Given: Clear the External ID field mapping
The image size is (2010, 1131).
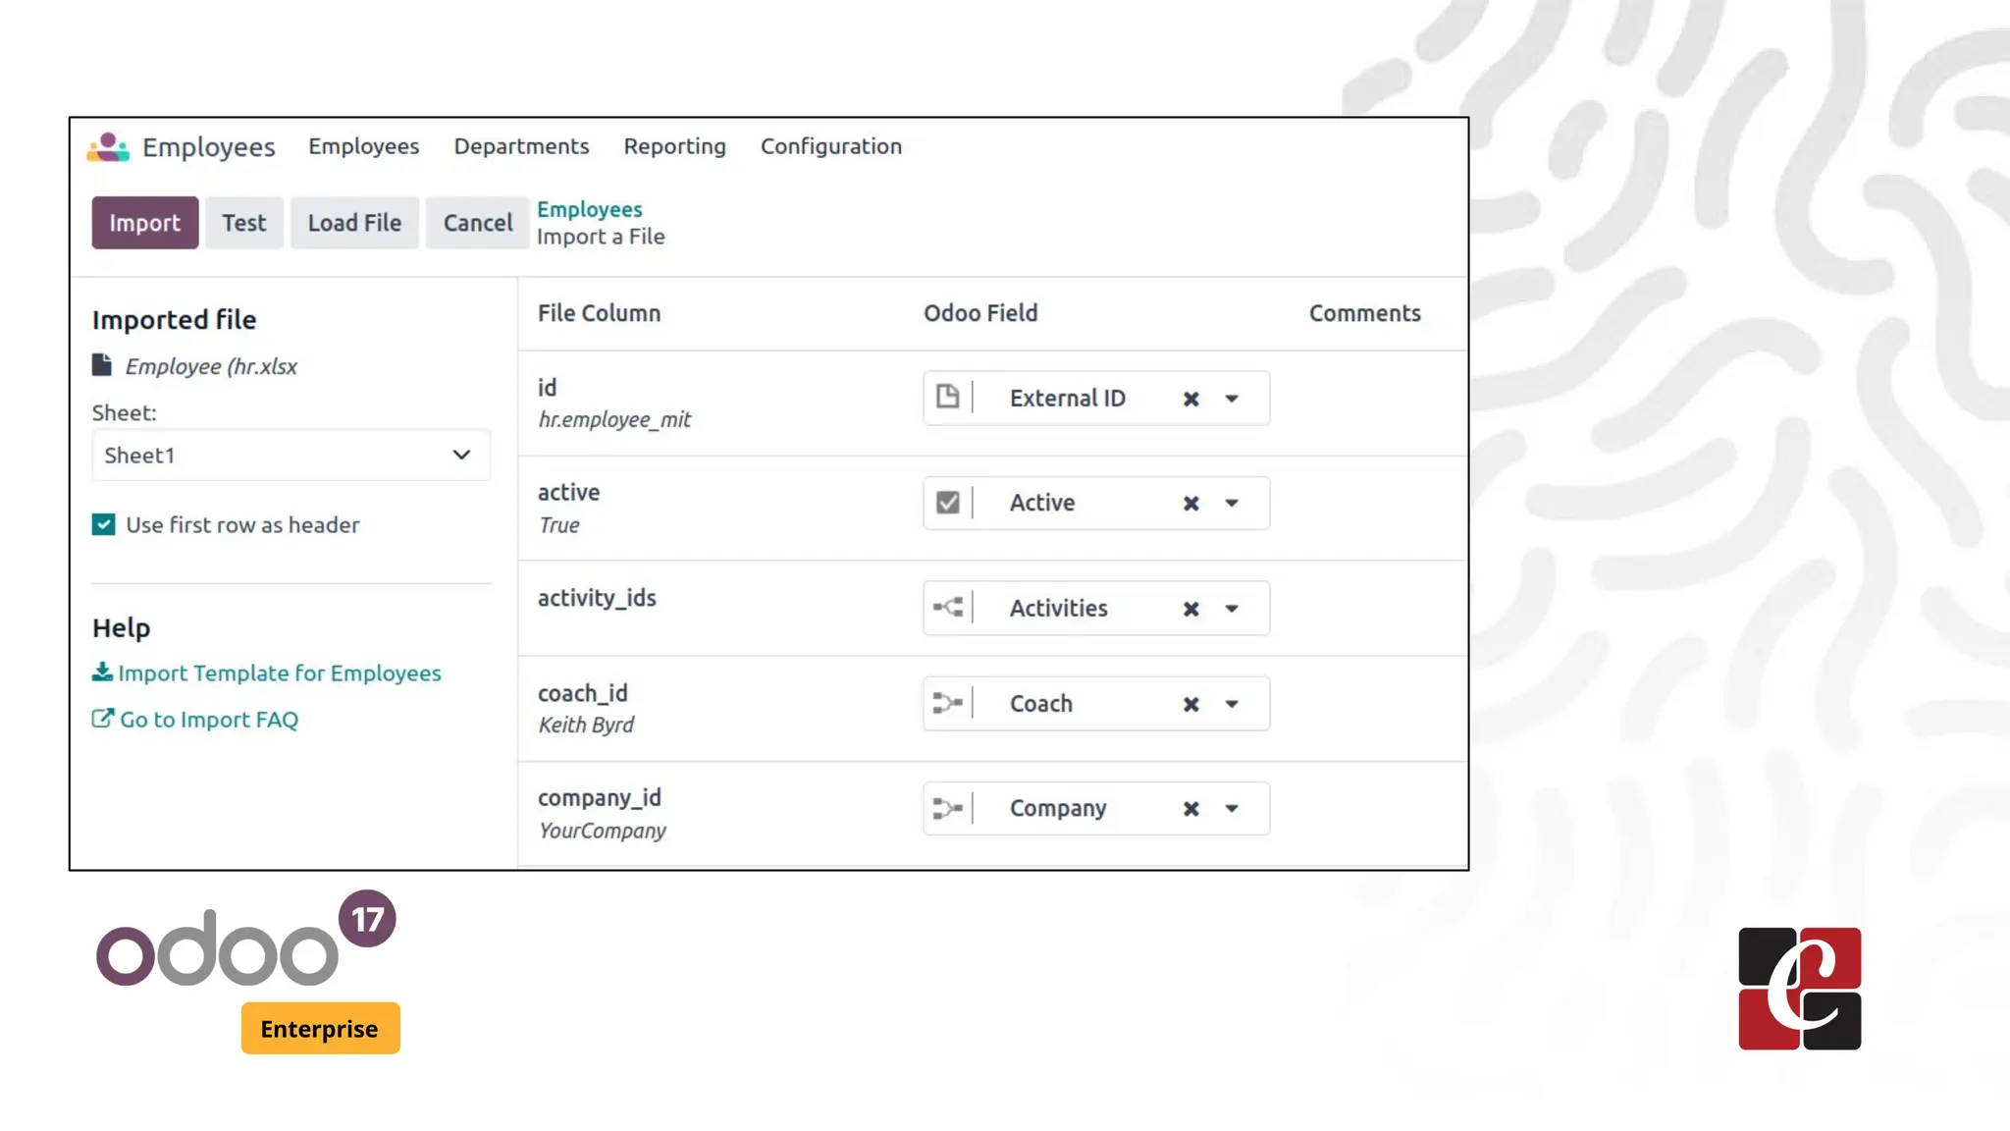Looking at the screenshot, I should click(1190, 399).
